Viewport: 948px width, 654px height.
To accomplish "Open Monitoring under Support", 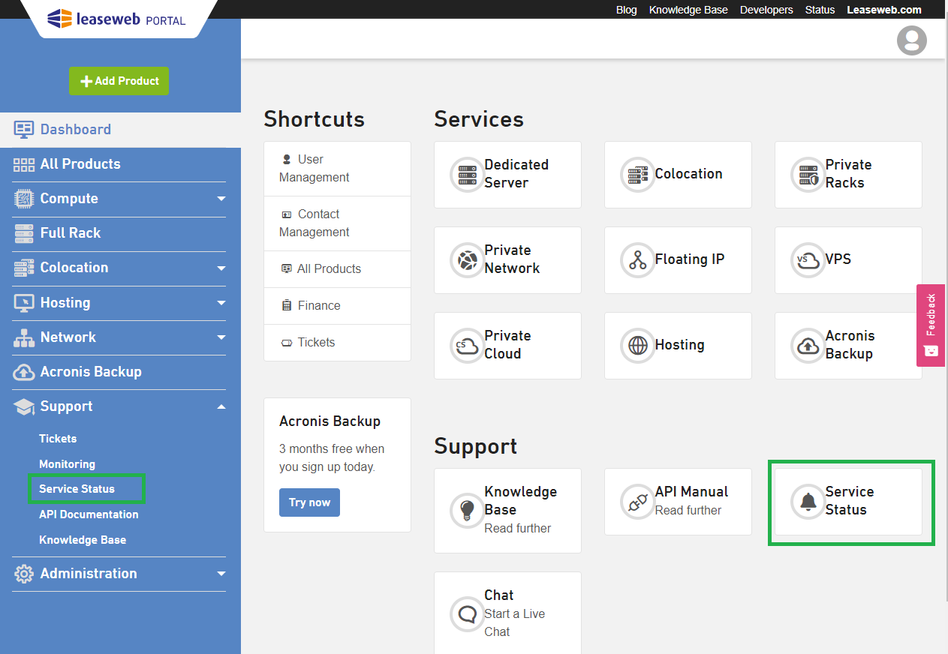I will tap(67, 464).
